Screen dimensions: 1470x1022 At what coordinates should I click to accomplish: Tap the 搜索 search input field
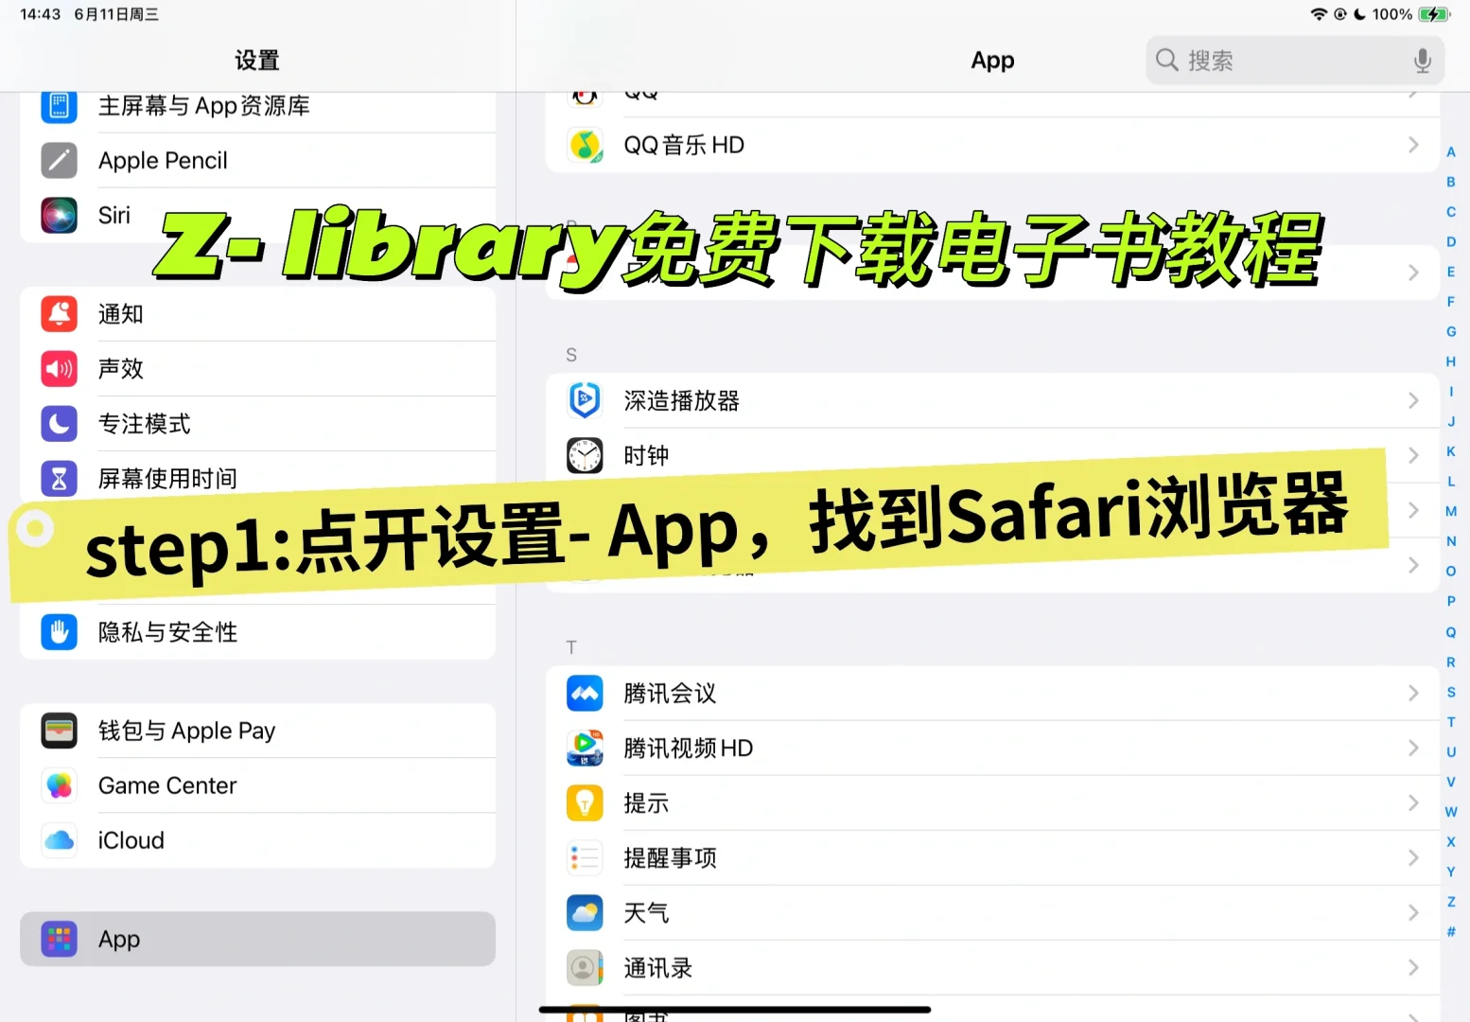[x=1295, y=61]
